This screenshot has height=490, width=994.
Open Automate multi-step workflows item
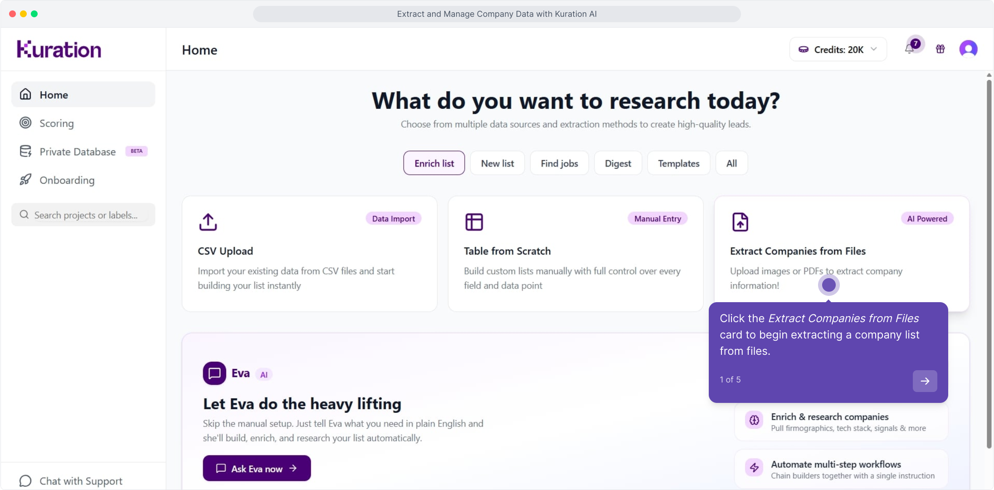tap(841, 469)
